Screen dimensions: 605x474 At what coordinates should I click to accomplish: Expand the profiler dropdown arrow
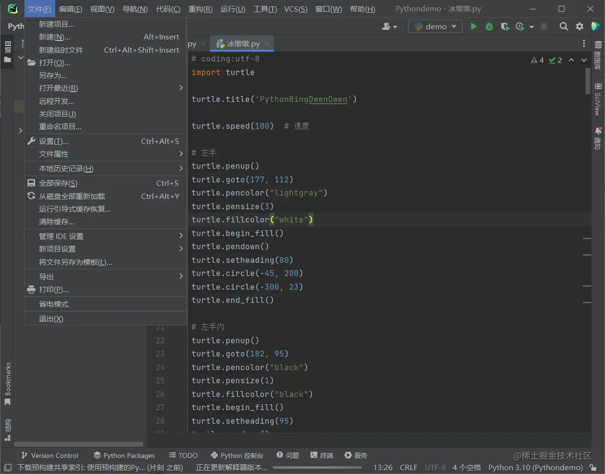[531, 26]
